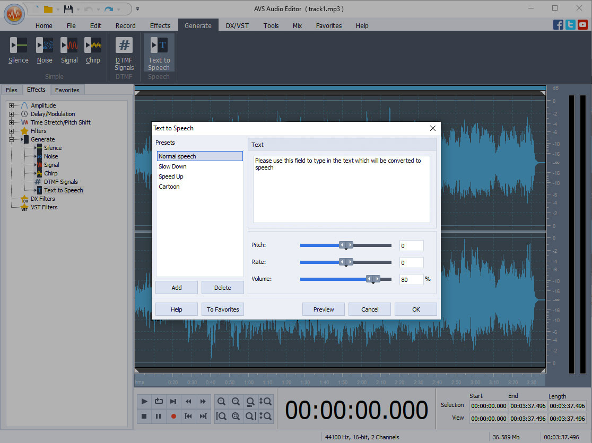The width and height of the screenshot is (592, 443).
Task: Click the Pitch value input field
Action: tap(411, 245)
